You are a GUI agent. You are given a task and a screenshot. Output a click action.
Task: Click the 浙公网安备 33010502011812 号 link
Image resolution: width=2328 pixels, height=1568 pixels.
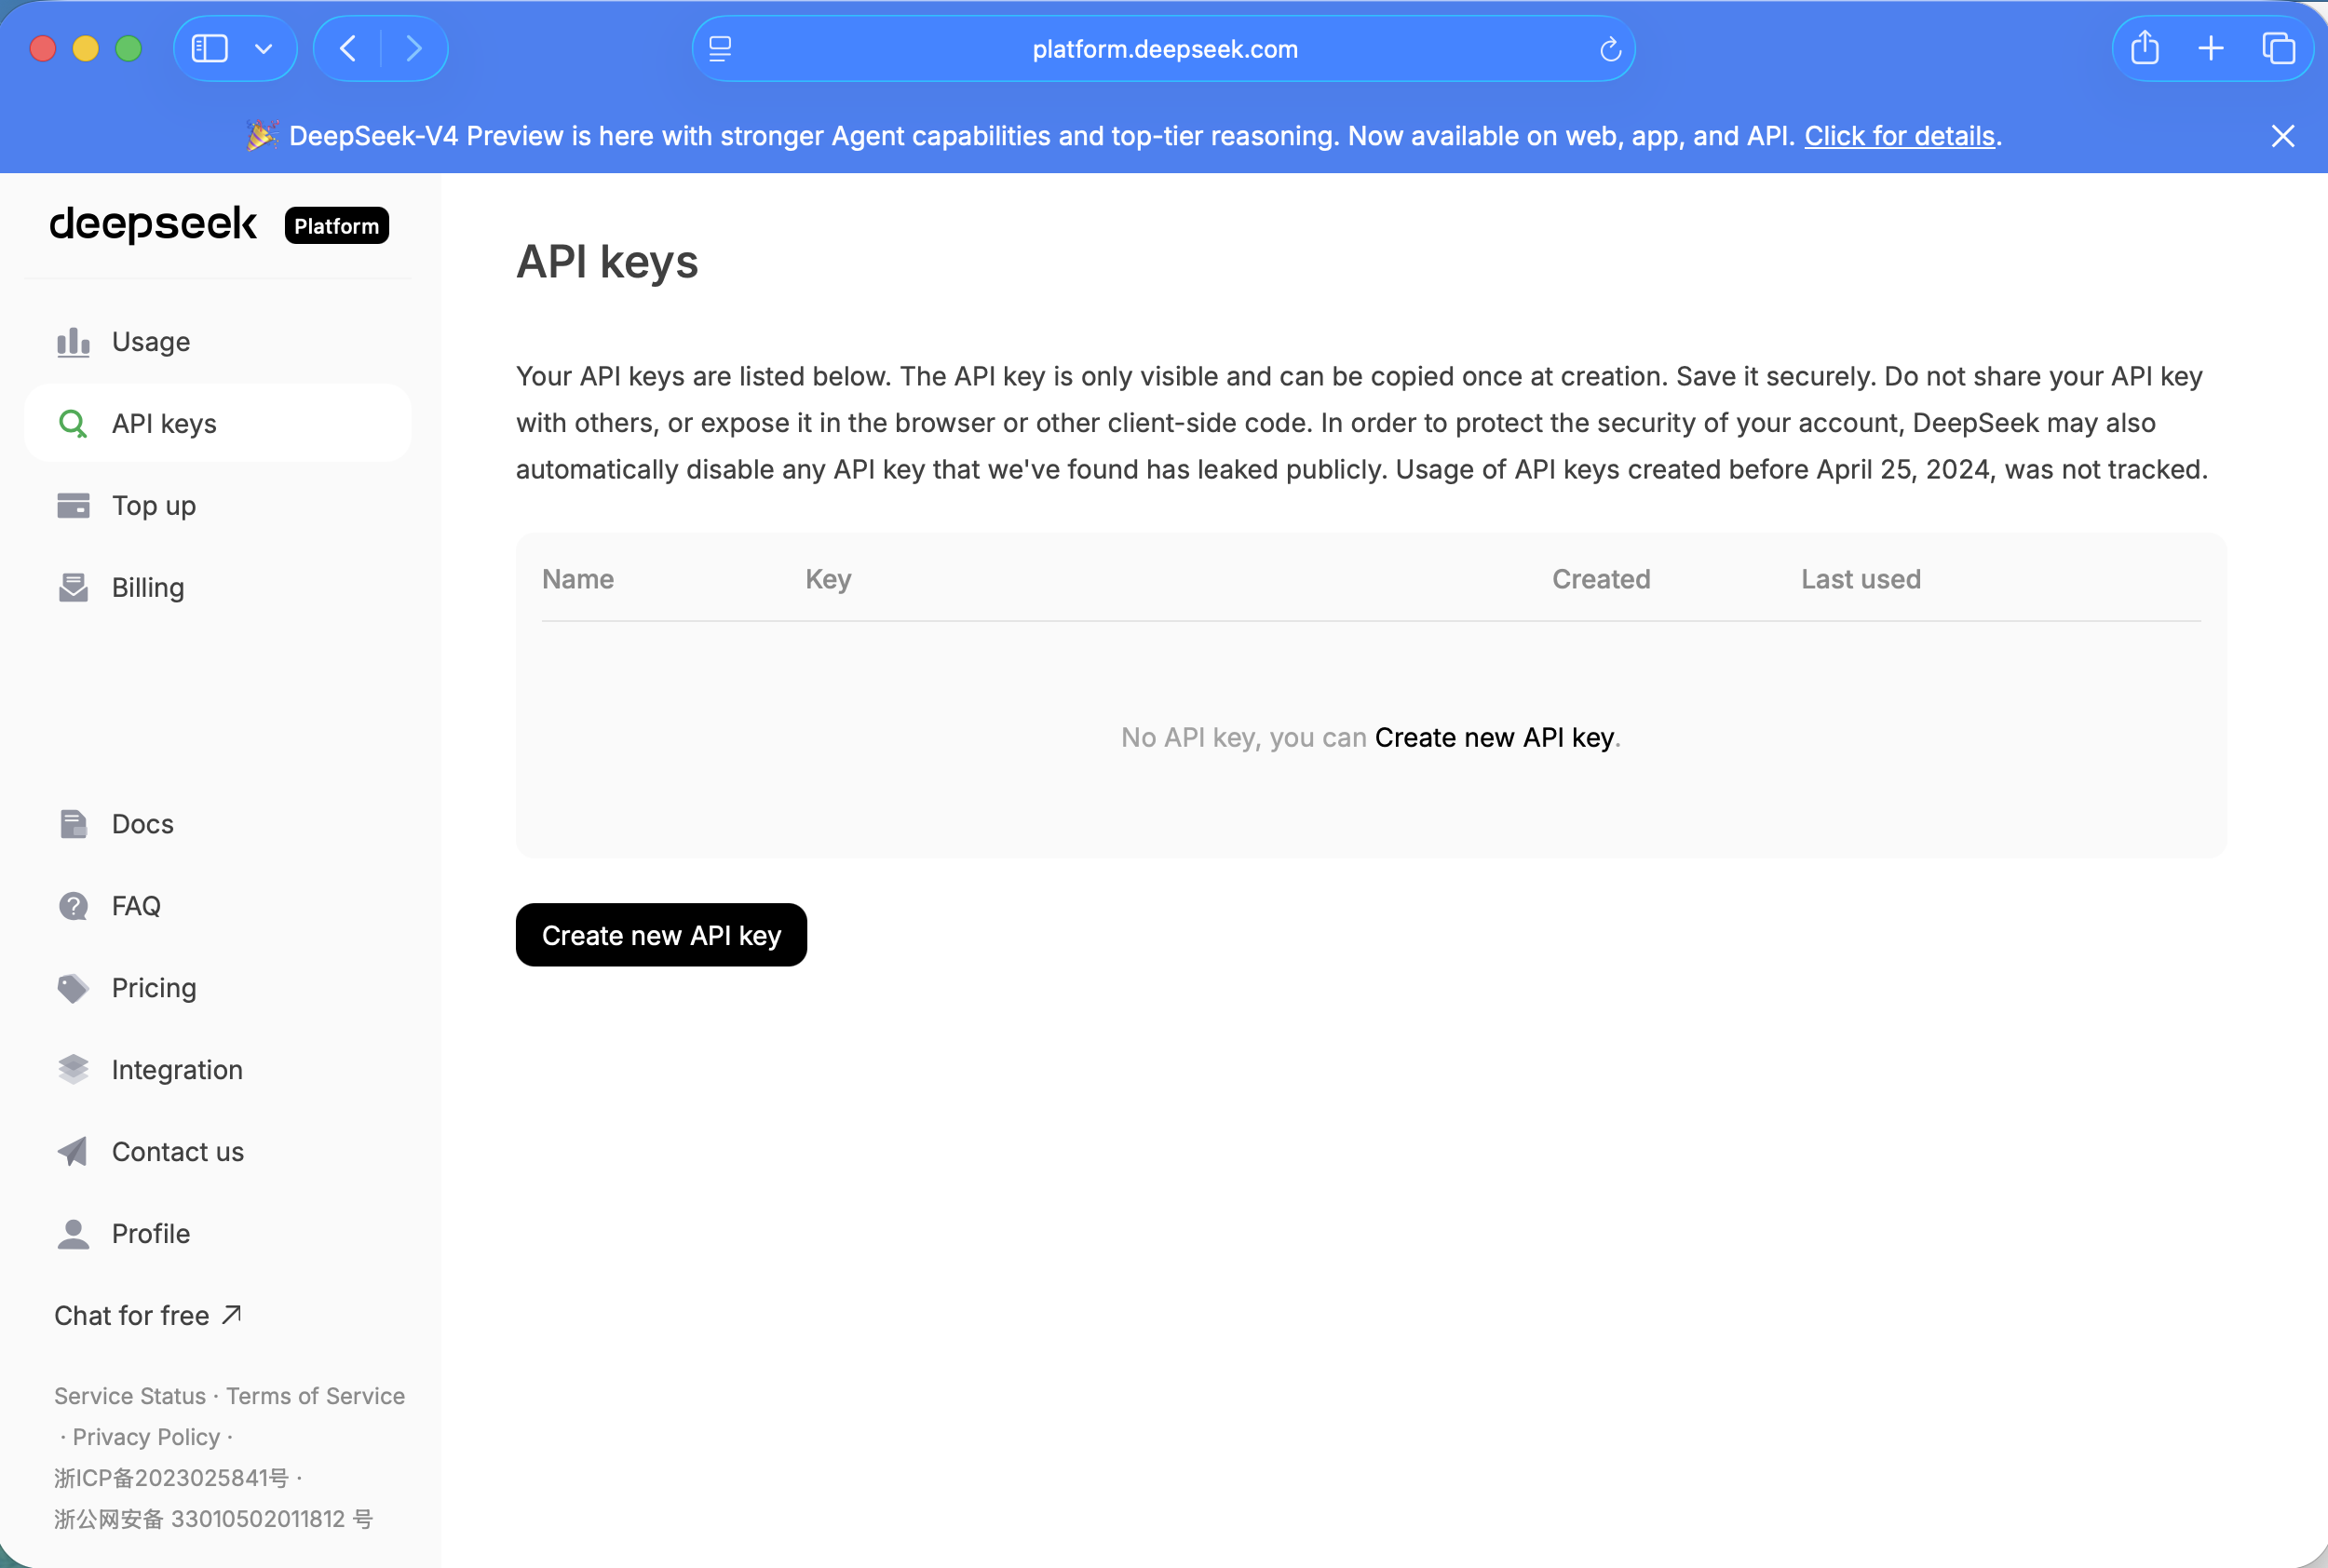(213, 1519)
